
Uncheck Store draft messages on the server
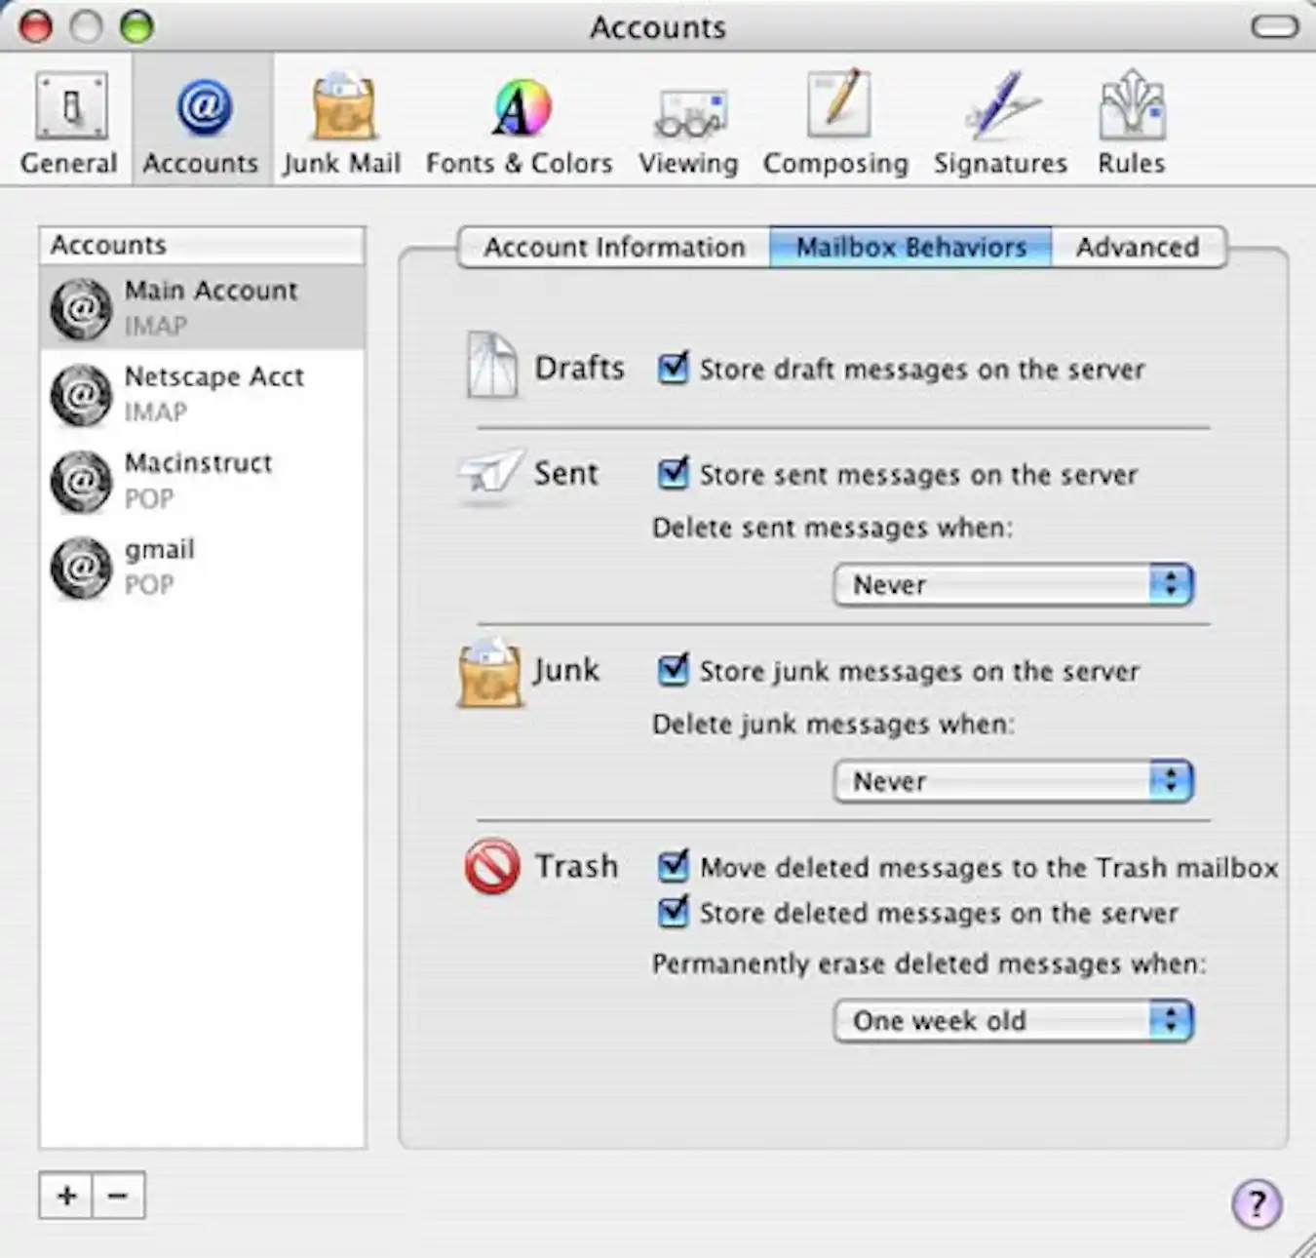point(674,369)
